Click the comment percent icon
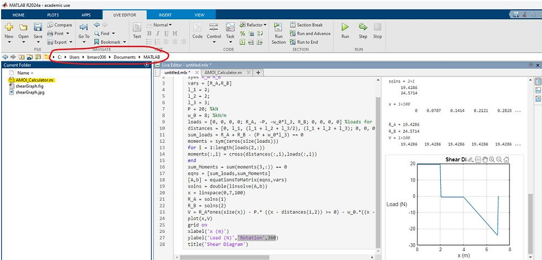542x260 pixels. pos(243,34)
